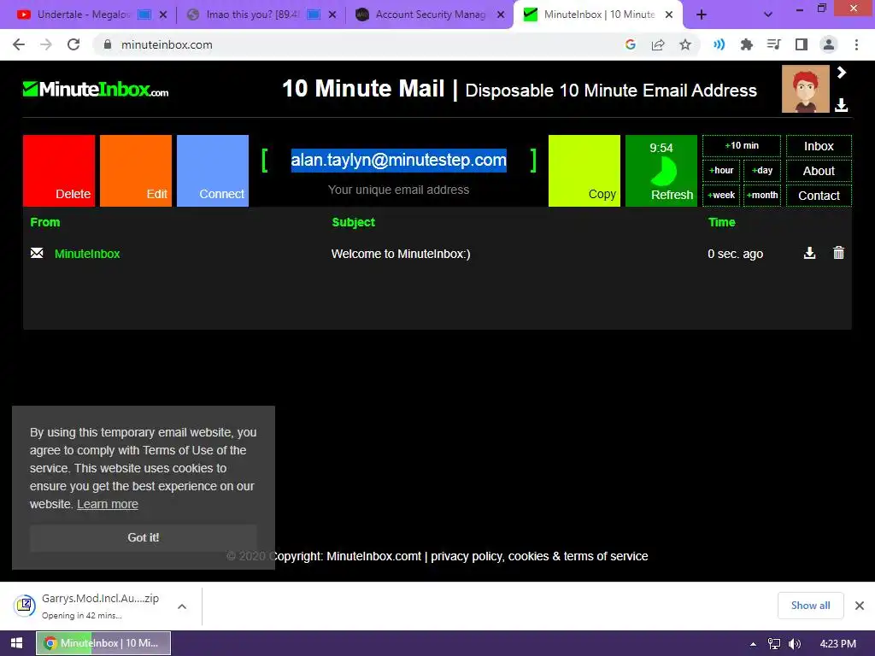This screenshot has width=875, height=656.
Task: Click the privacy policy footer link
Action: click(467, 556)
